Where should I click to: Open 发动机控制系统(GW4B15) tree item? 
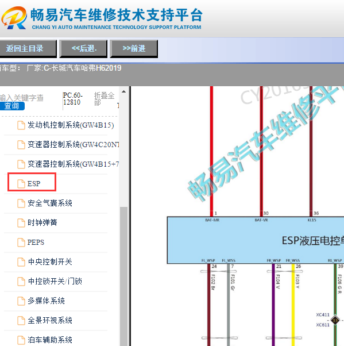[71, 125]
